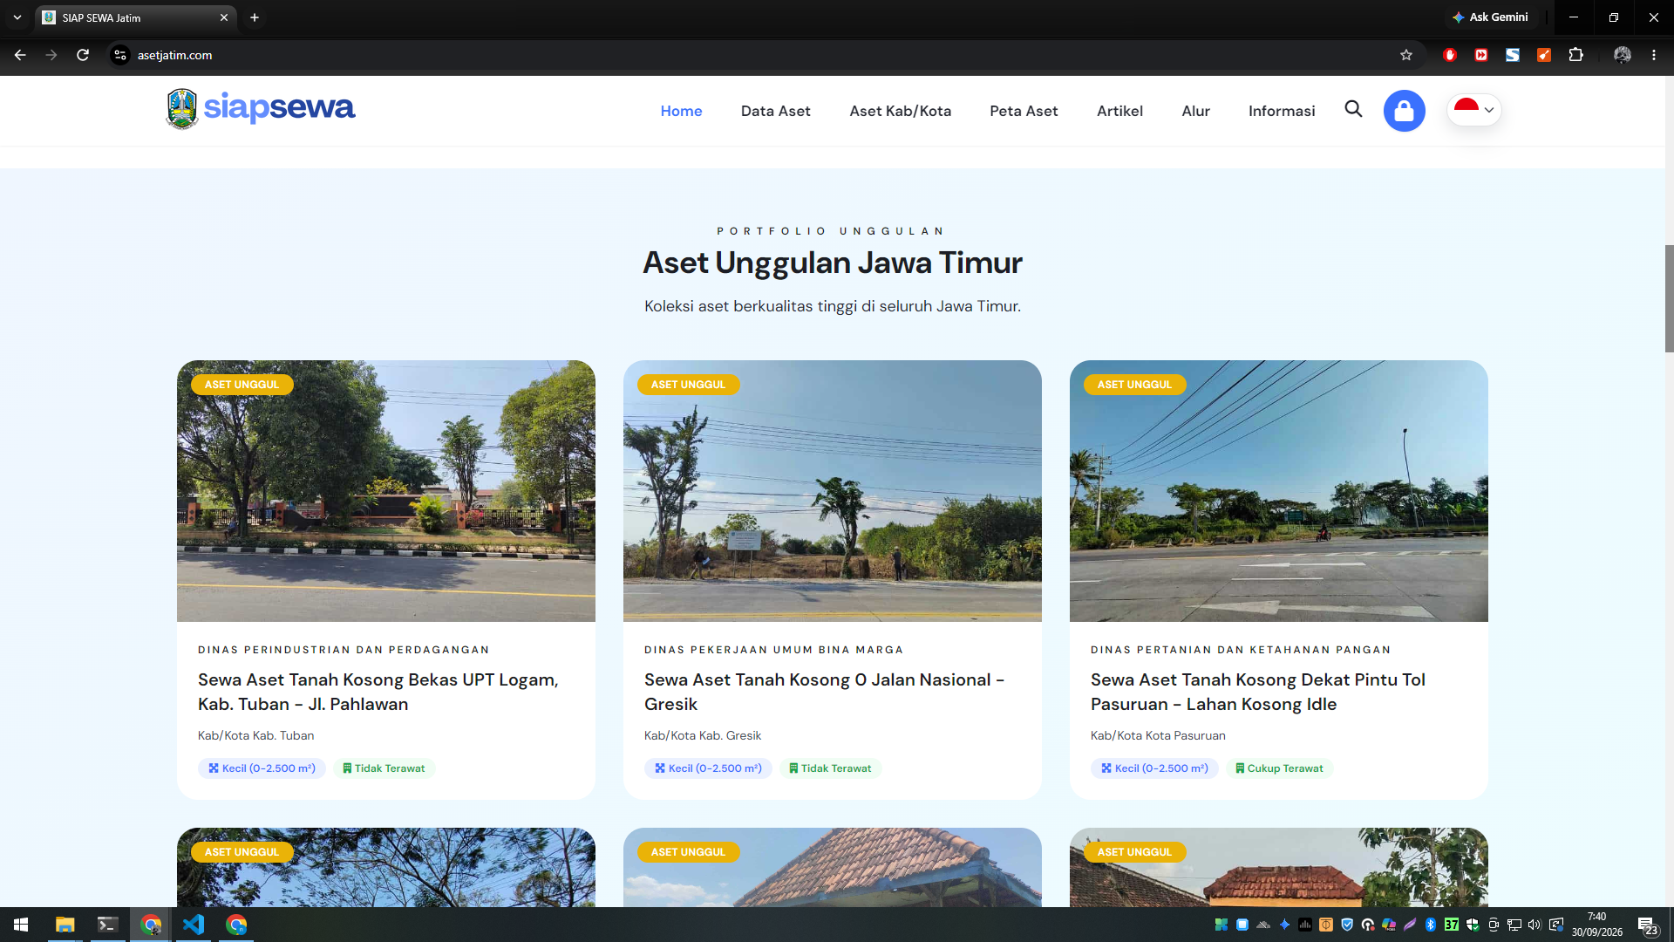The width and height of the screenshot is (1674, 942).
Task: Click Tidak Terawat tag on Gresik card
Action: (830, 768)
